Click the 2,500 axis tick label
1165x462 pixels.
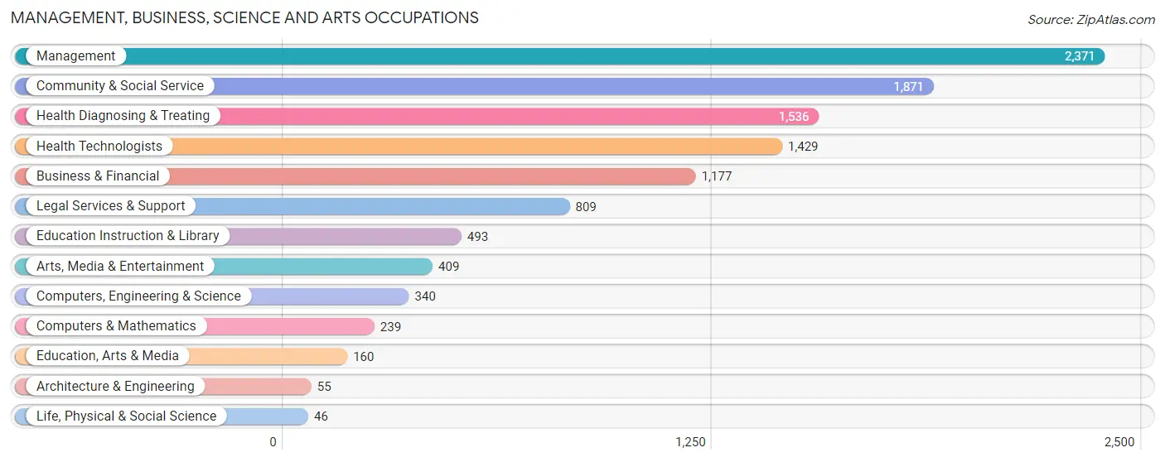[x=1119, y=442]
